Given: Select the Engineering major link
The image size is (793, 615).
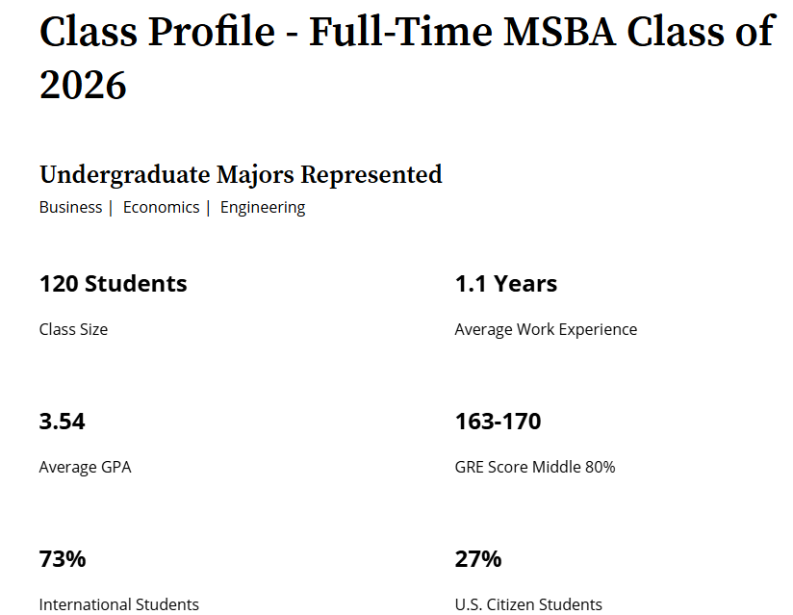Looking at the screenshot, I should click(262, 207).
